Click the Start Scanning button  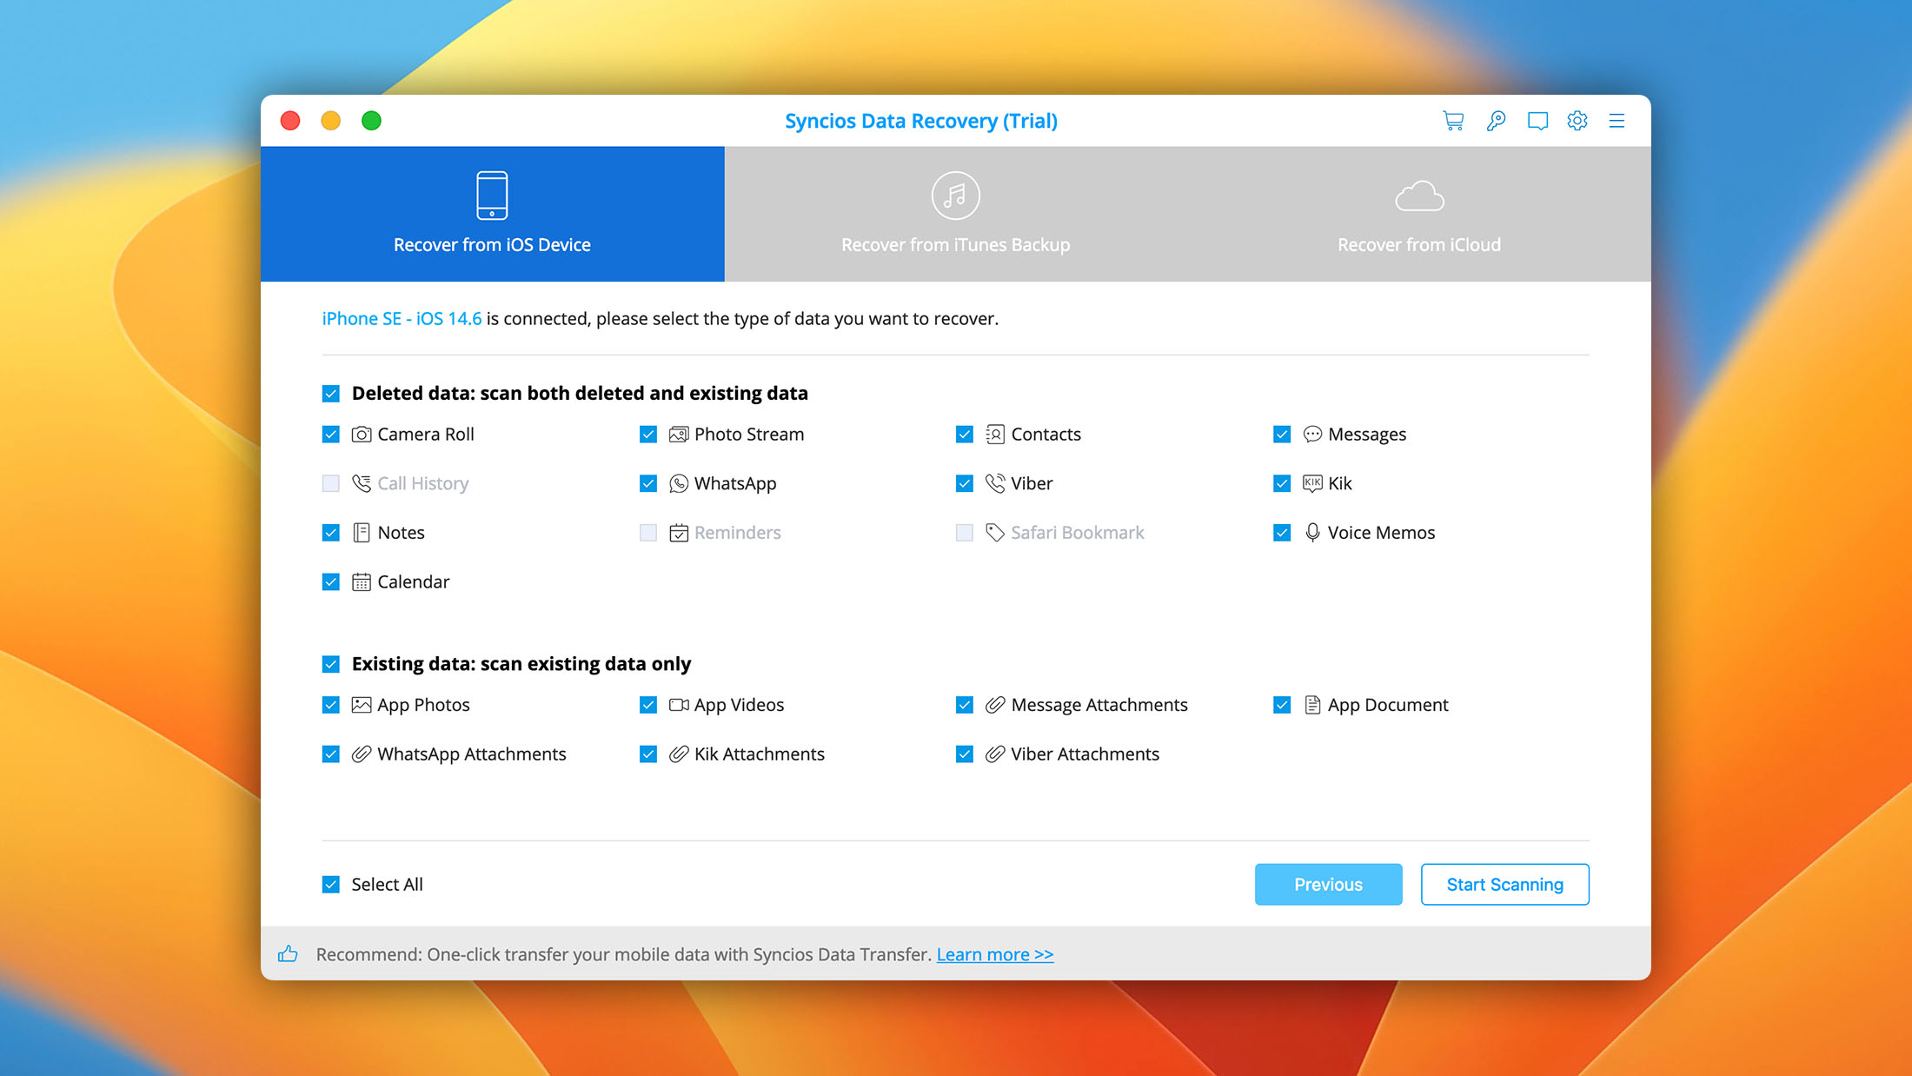[x=1505, y=885]
